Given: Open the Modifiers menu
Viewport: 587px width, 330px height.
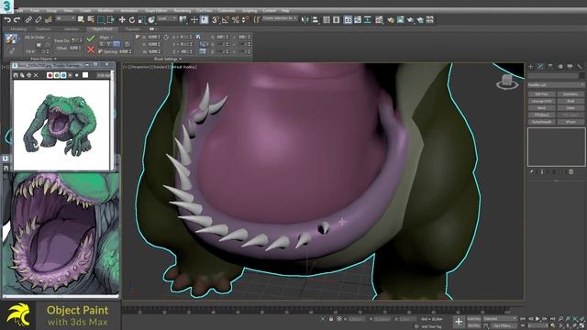Looking at the screenshot, I should (x=105, y=11).
